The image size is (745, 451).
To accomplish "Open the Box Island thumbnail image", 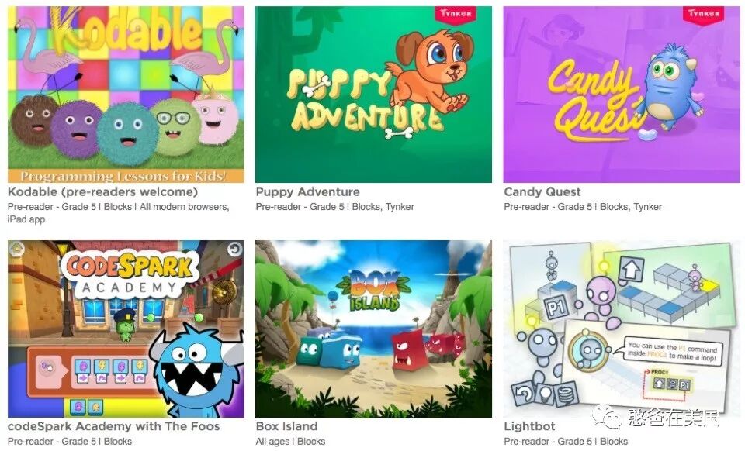I will tap(373, 329).
